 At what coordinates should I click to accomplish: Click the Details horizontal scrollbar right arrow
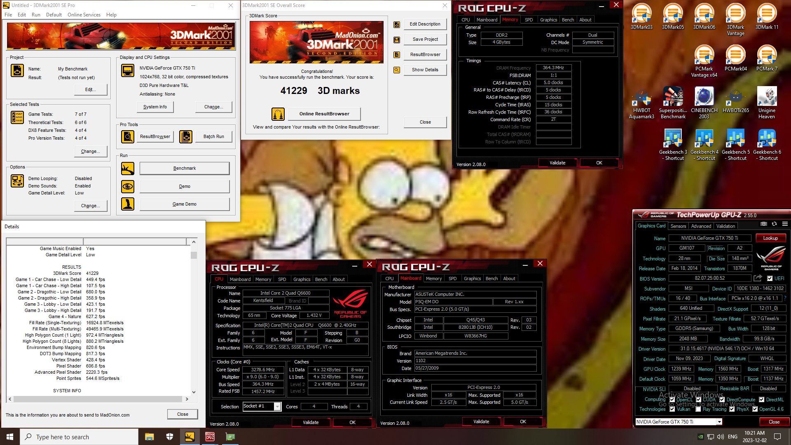tap(187, 399)
